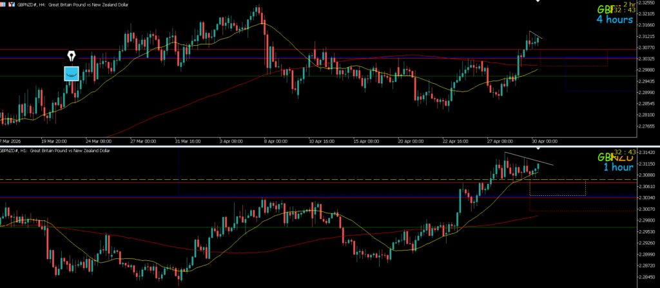Click the '24 Mar 08:00' time axis label

pyautogui.click(x=98, y=142)
